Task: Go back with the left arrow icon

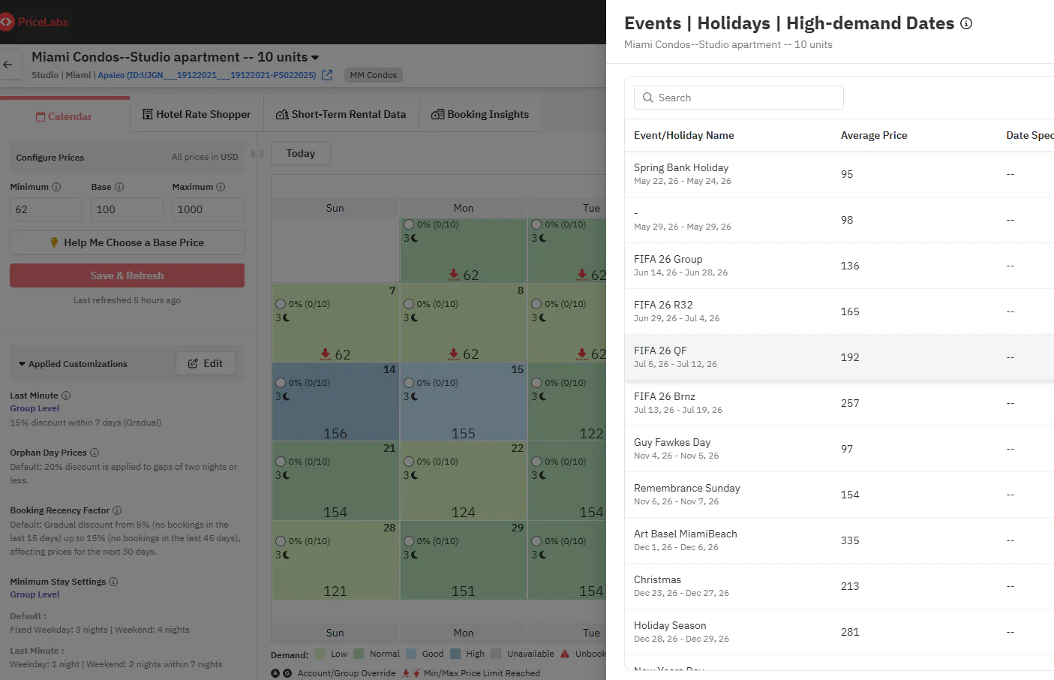Action: point(8,65)
